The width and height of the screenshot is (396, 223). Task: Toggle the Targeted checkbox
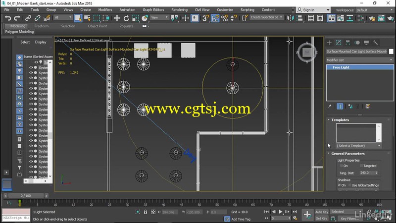[361, 166]
